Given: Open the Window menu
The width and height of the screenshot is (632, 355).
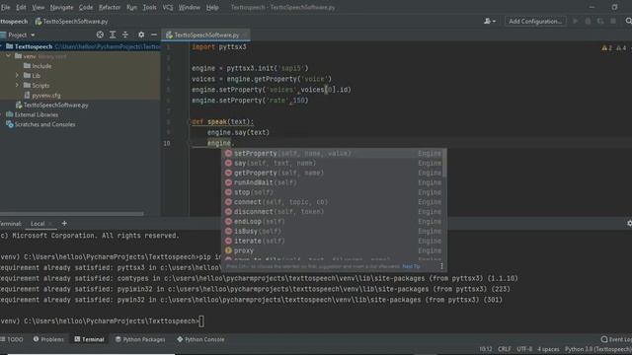Looking at the screenshot, I should click(x=190, y=7).
